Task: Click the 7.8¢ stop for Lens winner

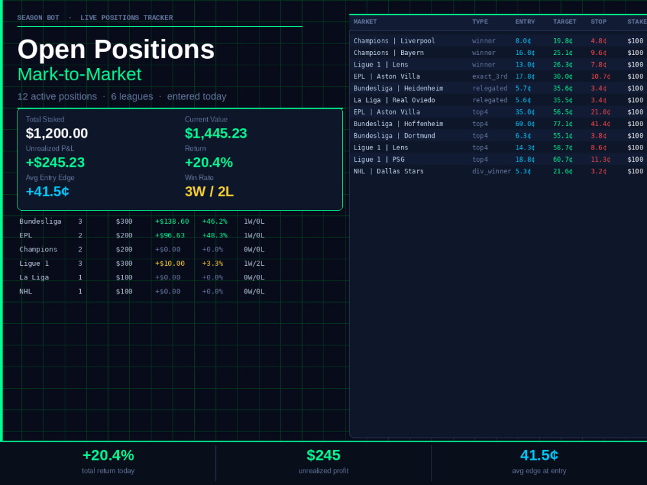Action: [598, 65]
